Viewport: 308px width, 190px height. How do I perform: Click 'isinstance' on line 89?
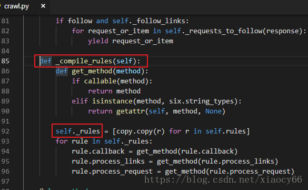pyautogui.click(x=112, y=101)
